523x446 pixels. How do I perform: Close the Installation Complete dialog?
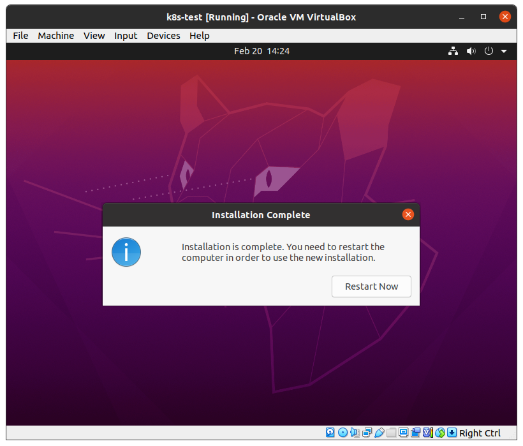(408, 214)
